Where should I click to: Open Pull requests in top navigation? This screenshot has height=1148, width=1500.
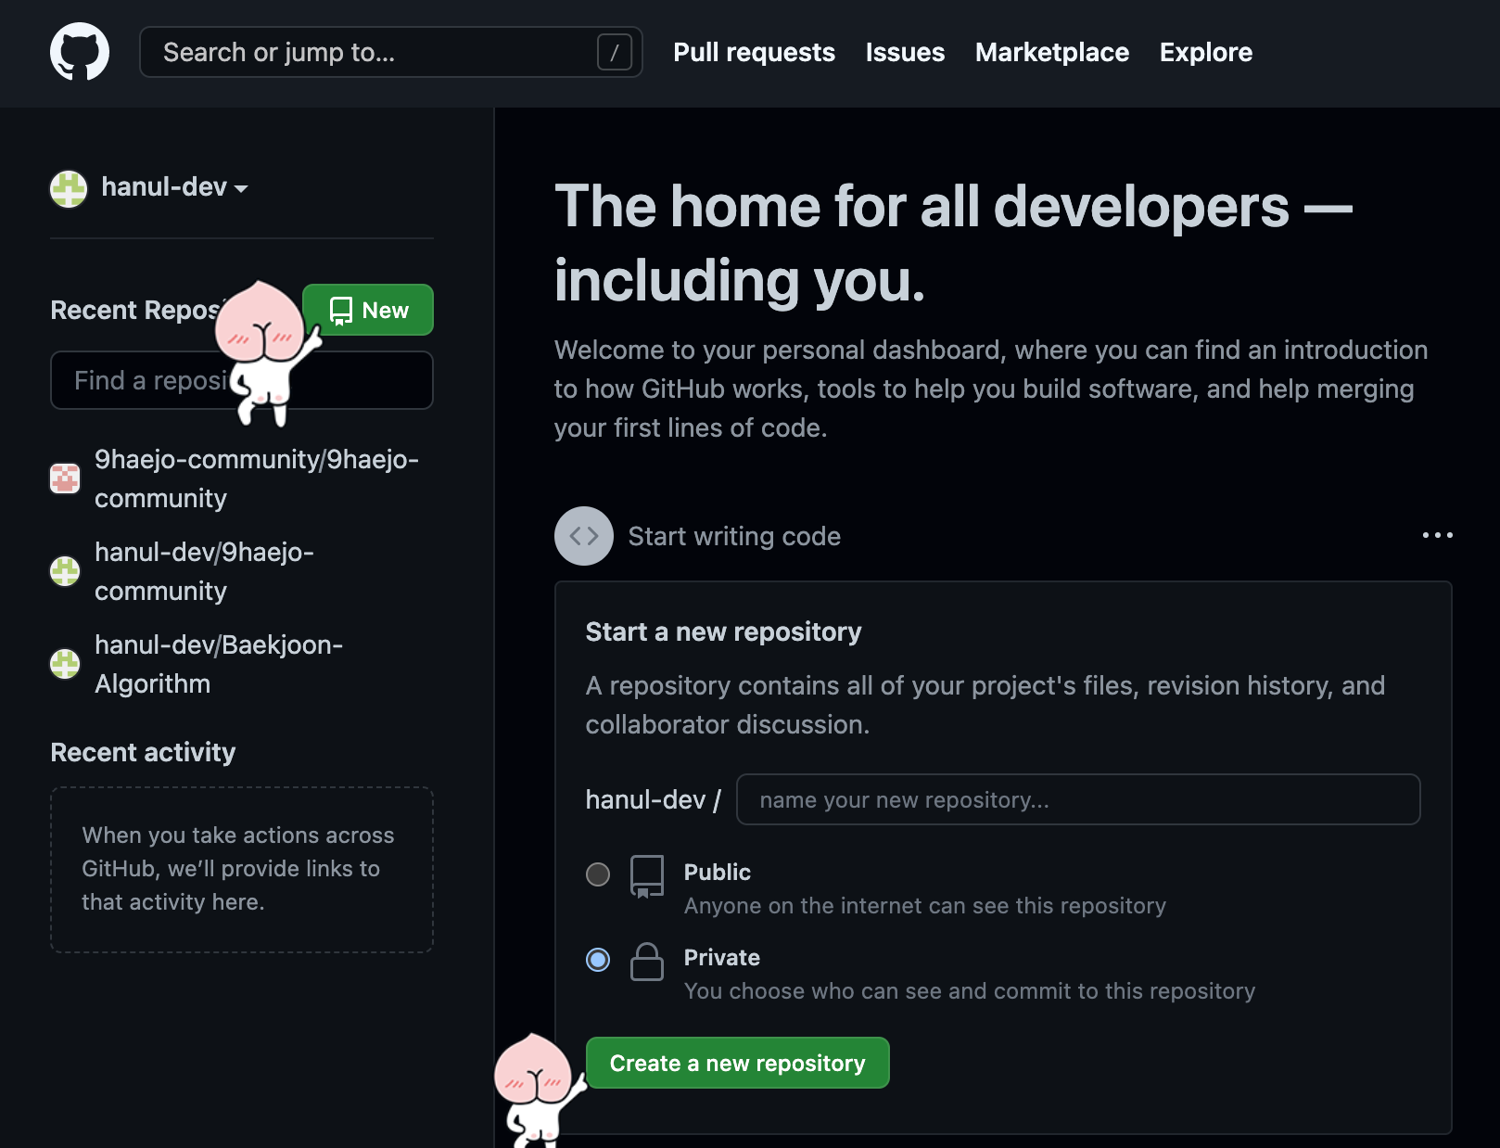click(754, 52)
